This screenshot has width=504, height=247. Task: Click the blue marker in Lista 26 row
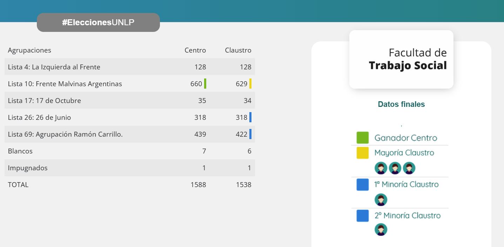250,117
